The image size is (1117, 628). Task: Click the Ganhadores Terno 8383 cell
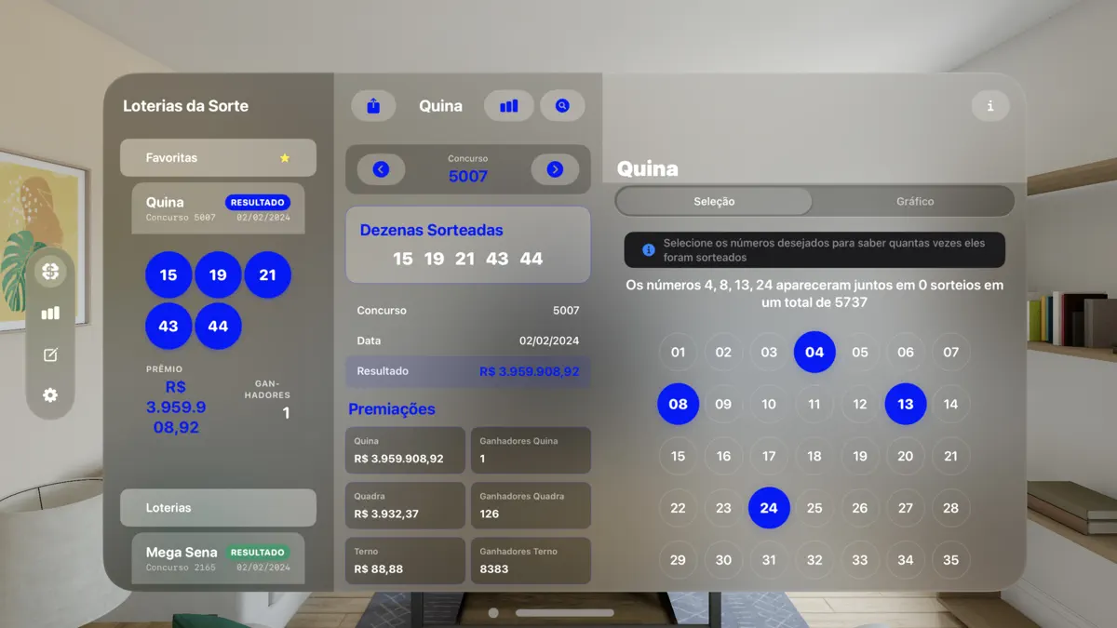tap(531, 561)
